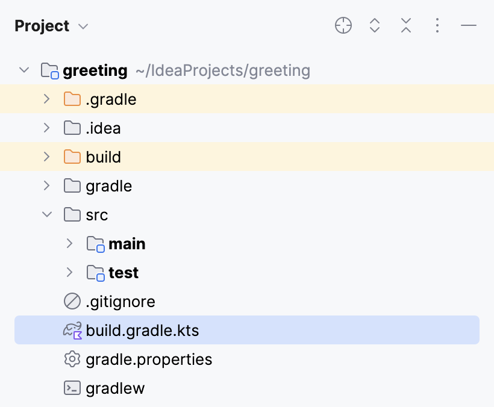This screenshot has width=494, height=407.
Task: Expand the build folder
Action: [x=47, y=157]
